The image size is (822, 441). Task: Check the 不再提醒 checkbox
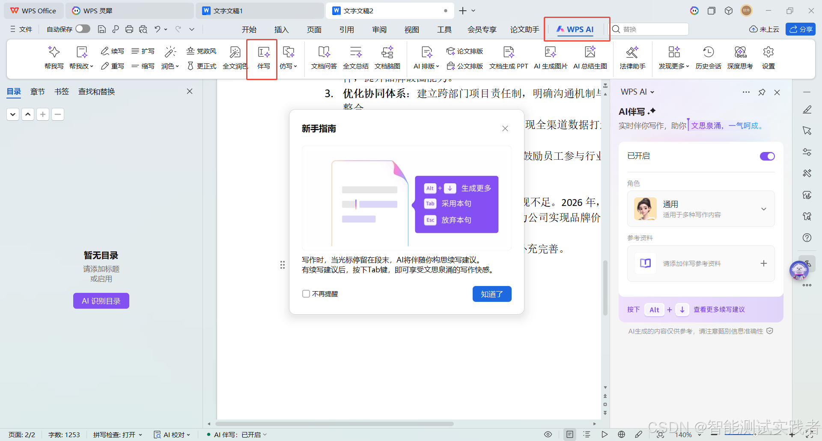point(306,294)
